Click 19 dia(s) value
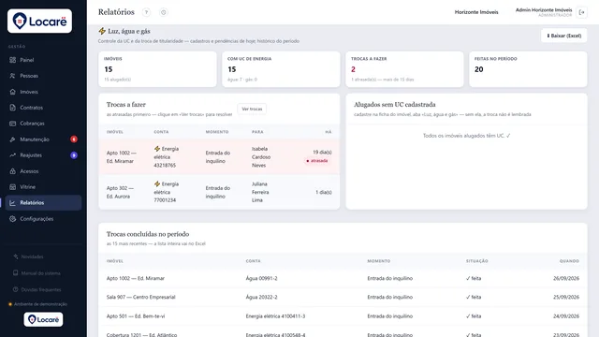Image resolution: width=599 pixels, height=337 pixels. (x=322, y=152)
